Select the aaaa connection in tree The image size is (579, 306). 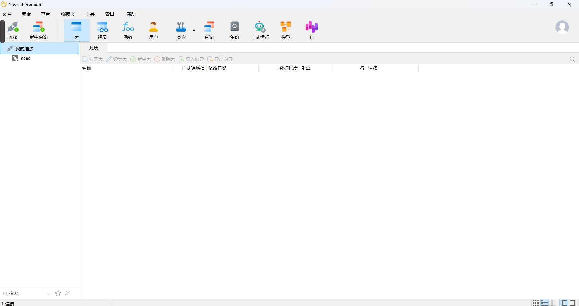(x=25, y=58)
